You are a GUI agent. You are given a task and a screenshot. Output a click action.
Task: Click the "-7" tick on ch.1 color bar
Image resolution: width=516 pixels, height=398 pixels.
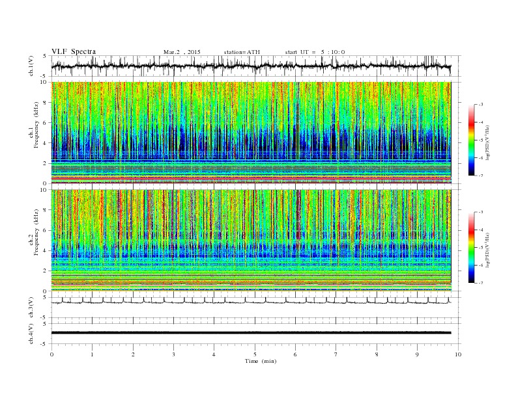click(x=481, y=176)
